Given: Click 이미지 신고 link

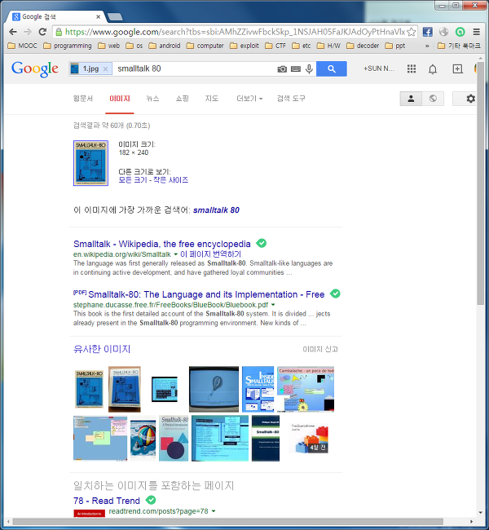Looking at the screenshot, I should [x=320, y=349].
